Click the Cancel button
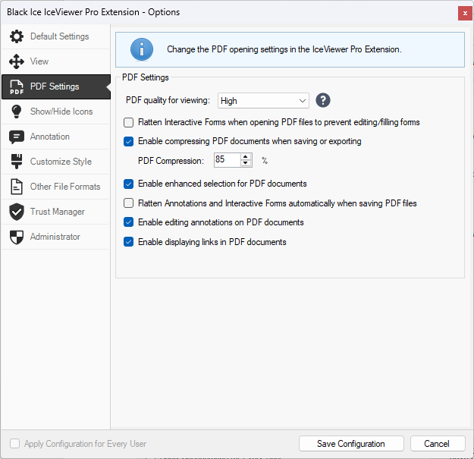Image resolution: width=474 pixels, height=459 pixels. 438,444
